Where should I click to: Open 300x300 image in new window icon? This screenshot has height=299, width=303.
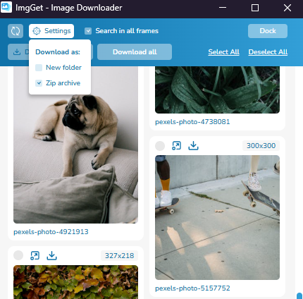[176, 146]
